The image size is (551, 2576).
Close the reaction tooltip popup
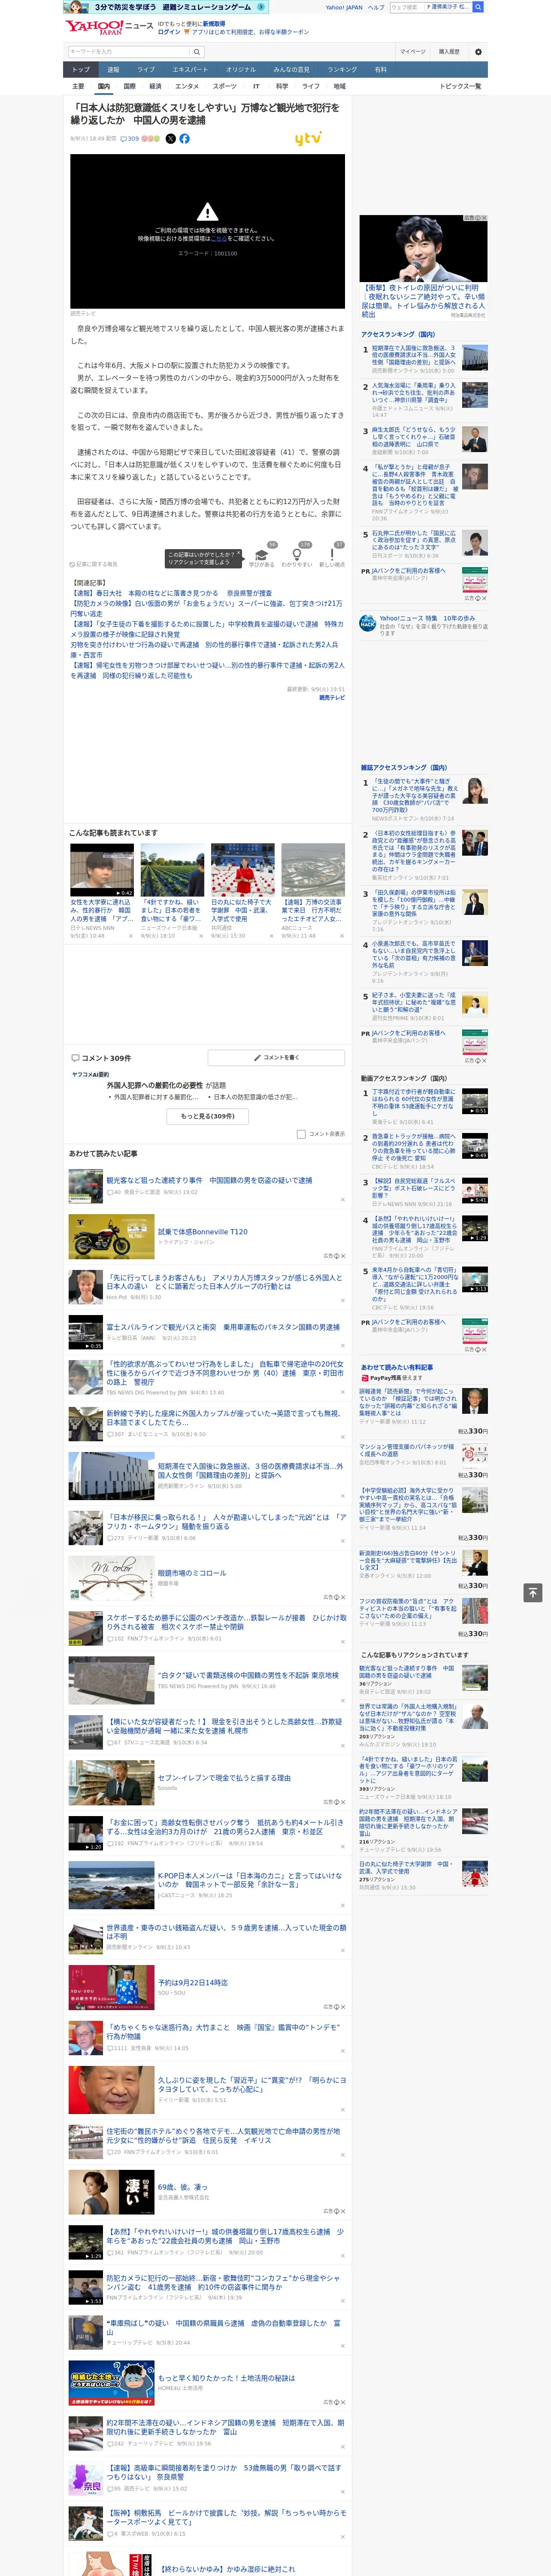[x=239, y=554]
